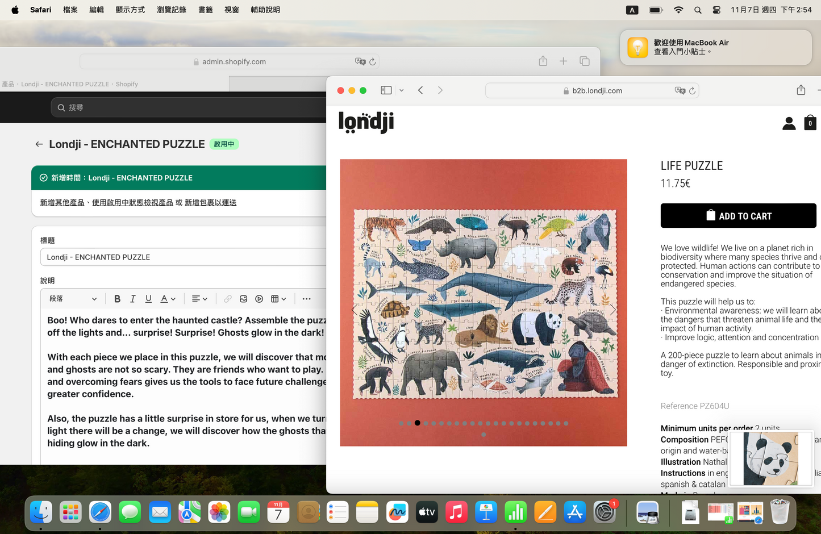Open the 段落 paragraph style dropdown
The height and width of the screenshot is (534, 821).
73,299
